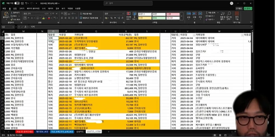
Task: Toggle italic formatting button
Action: coord(29,18)
